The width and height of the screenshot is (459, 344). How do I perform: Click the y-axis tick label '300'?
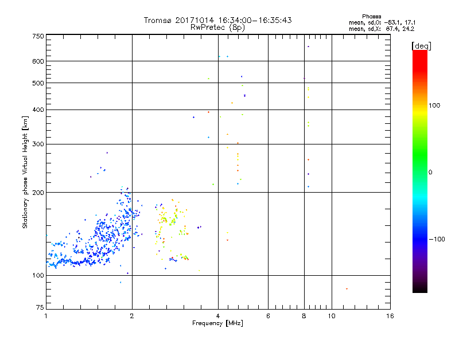(x=38, y=144)
